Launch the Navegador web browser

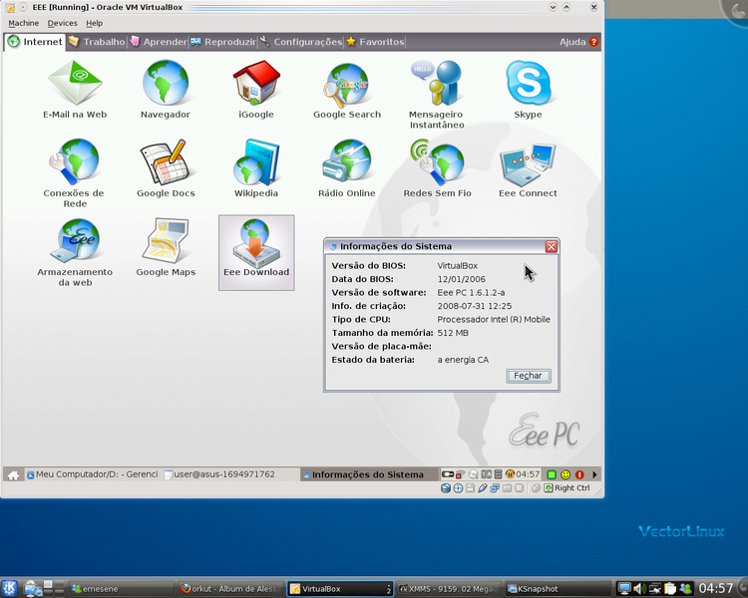[166, 89]
